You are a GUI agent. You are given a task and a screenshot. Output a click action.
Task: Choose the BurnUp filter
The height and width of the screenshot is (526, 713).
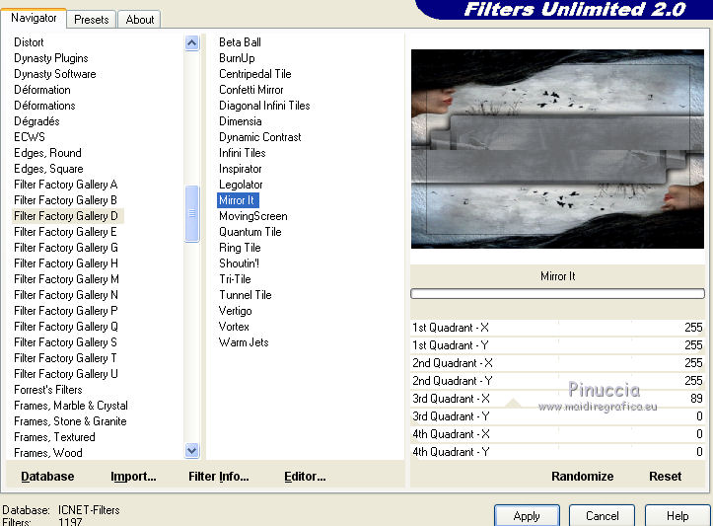(x=237, y=58)
